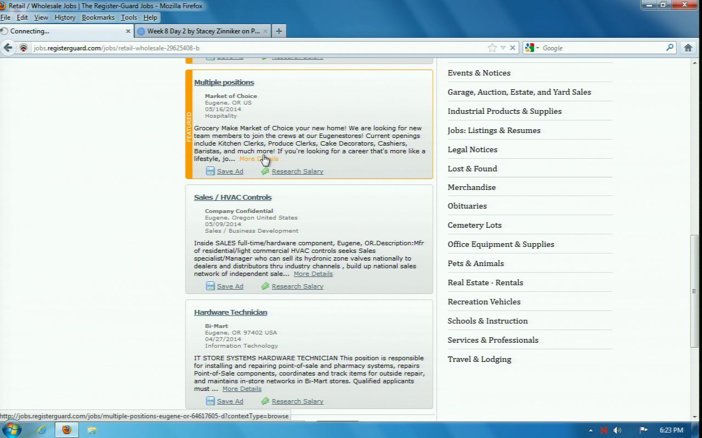Stop page loading with the X icon
Screen dimensions: 702x438
point(513,48)
